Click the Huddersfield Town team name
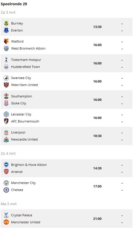This screenshot has height=228, width=133. click(x=25, y=67)
